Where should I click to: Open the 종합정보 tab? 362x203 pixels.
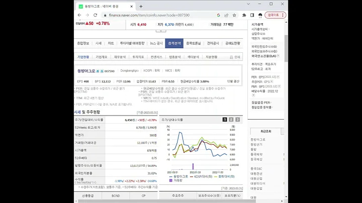click(83, 43)
